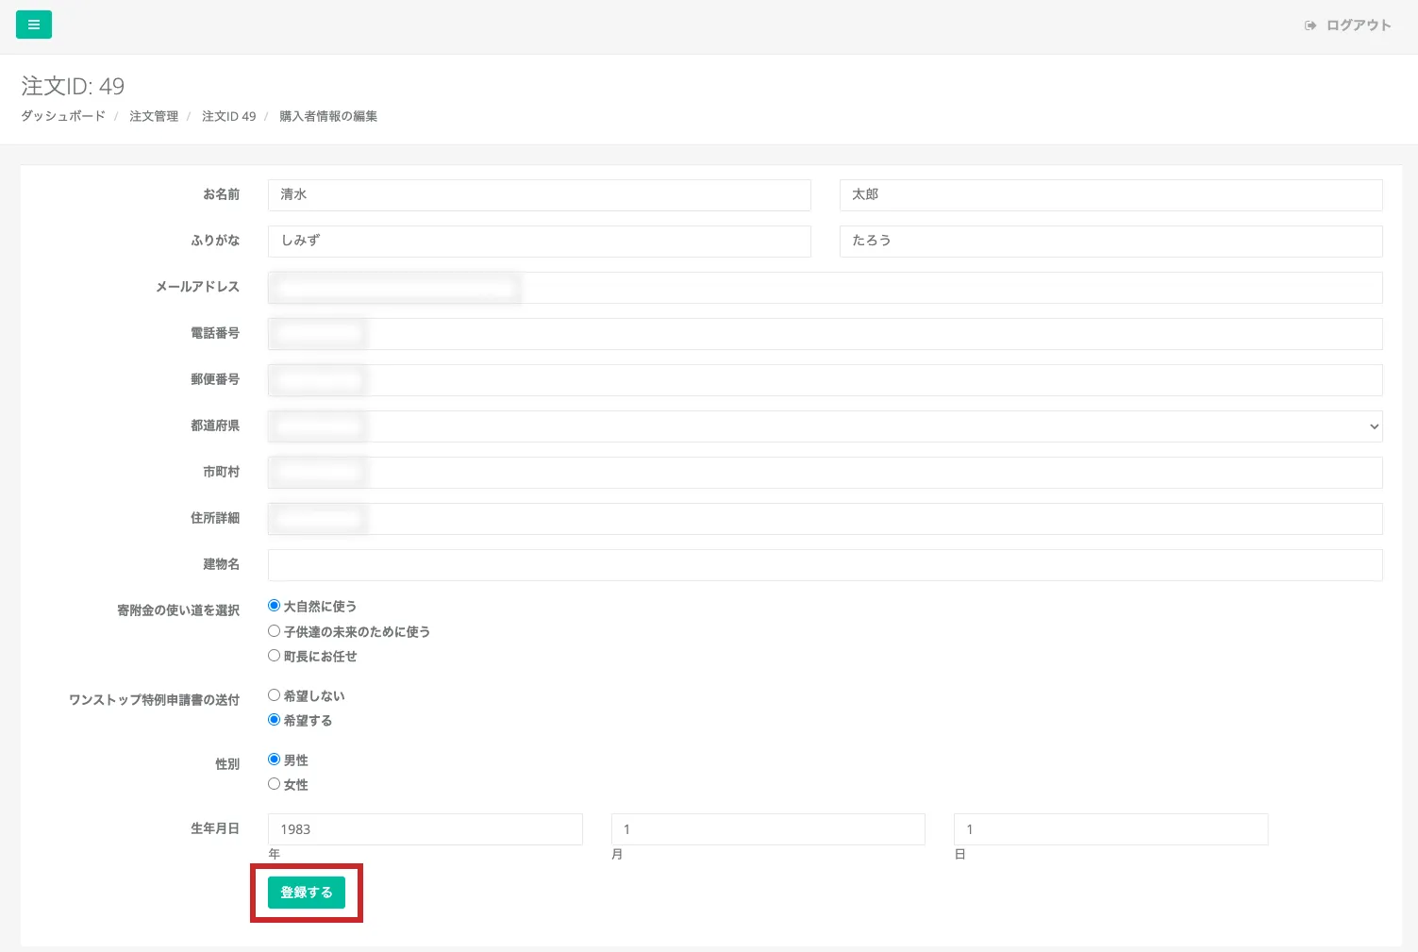Open 注文管理 breadcrumb link

click(154, 116)
